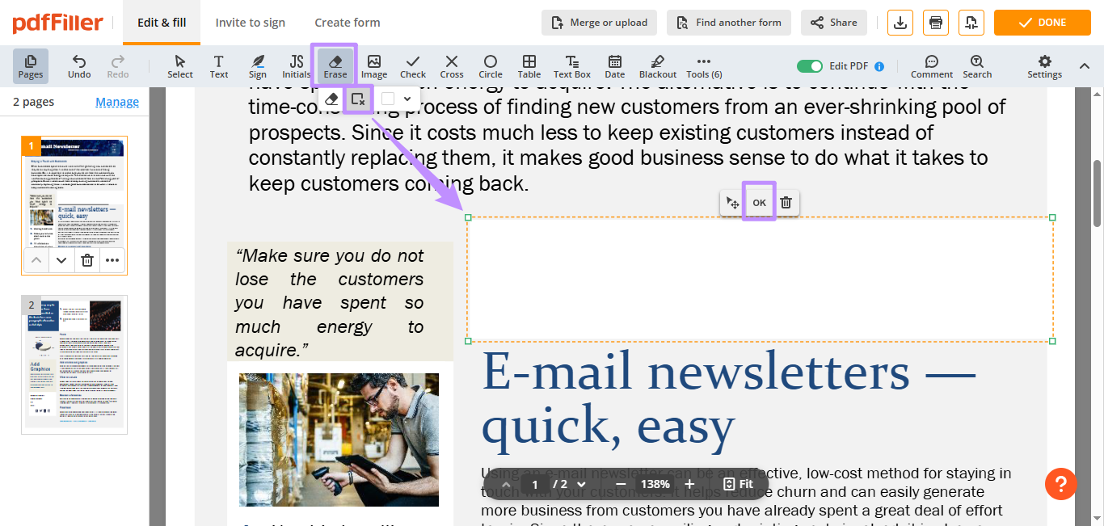Screen dimensions: 1104x526
Task: Open Settings
Action: [x=1045, y=66]
